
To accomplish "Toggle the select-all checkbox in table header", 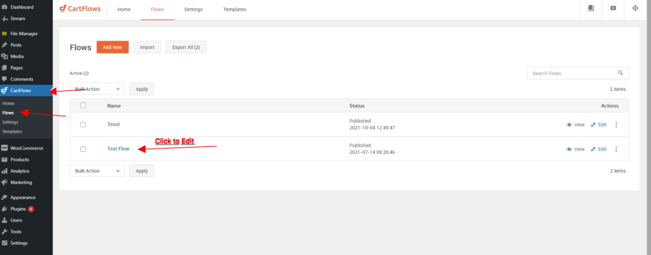I will [x=83, y=105].
